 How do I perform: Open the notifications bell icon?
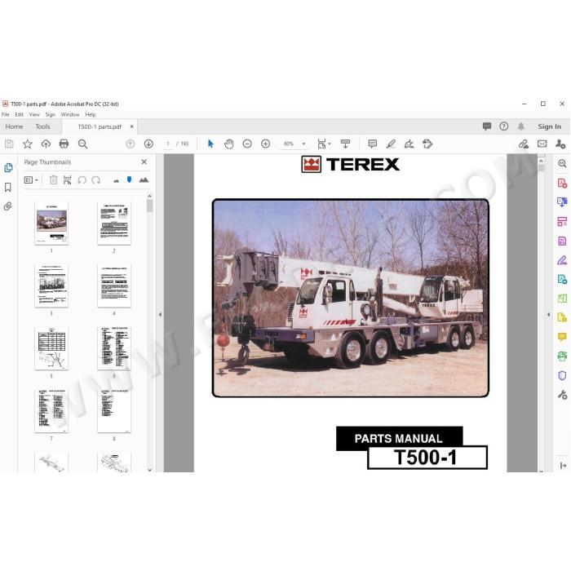coord(521,126)
